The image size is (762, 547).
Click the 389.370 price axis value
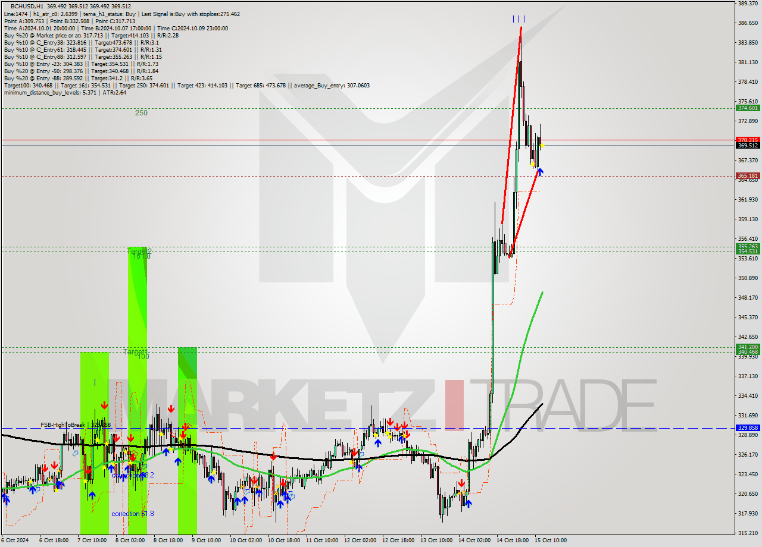[747, 4]
